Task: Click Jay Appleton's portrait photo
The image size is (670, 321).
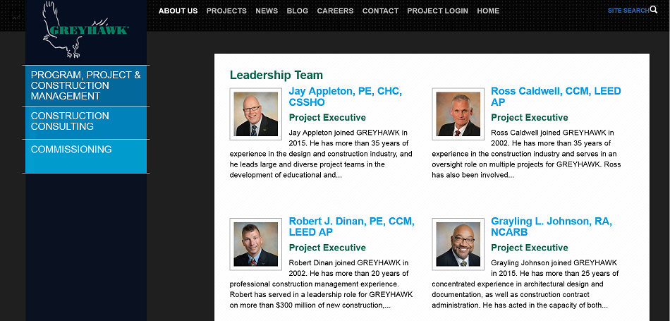Action: 255,114
